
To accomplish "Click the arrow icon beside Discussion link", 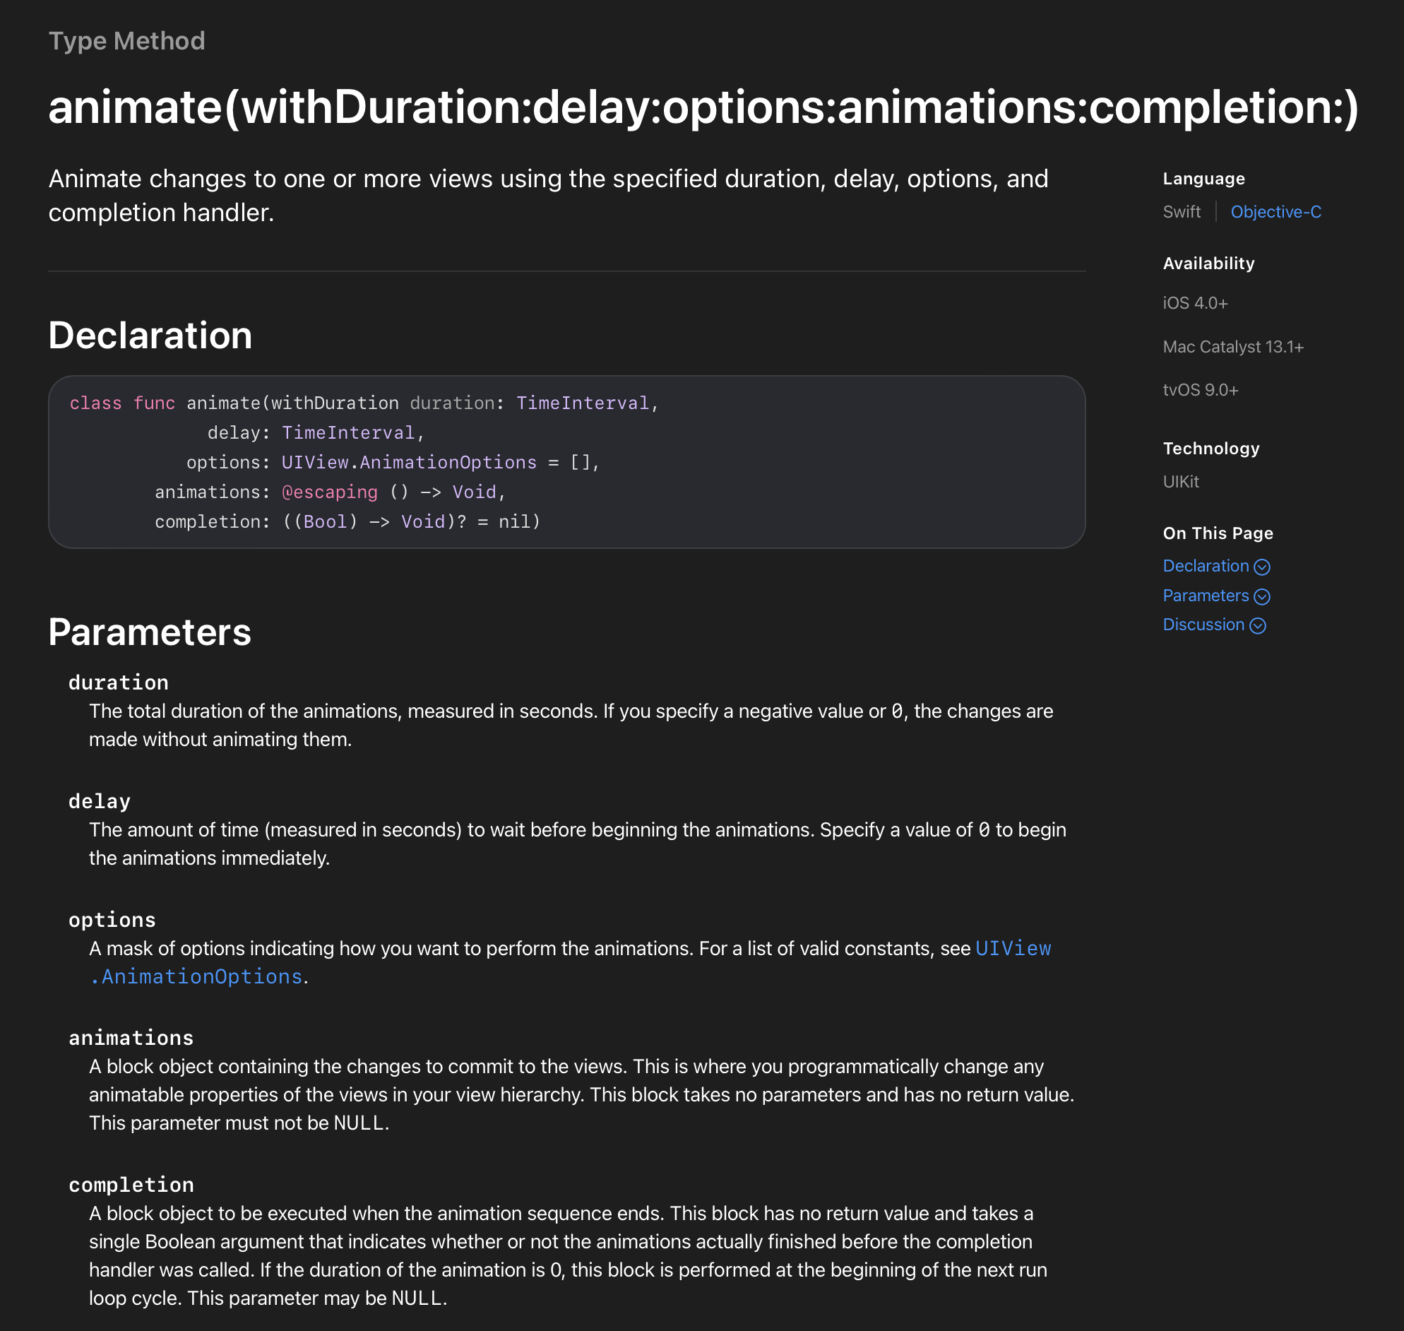I will click(x=1257, y=626).
